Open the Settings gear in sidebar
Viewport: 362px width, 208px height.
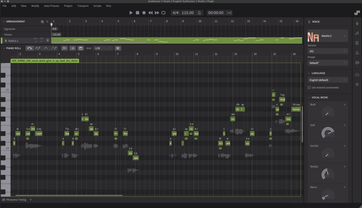point(357,84)
